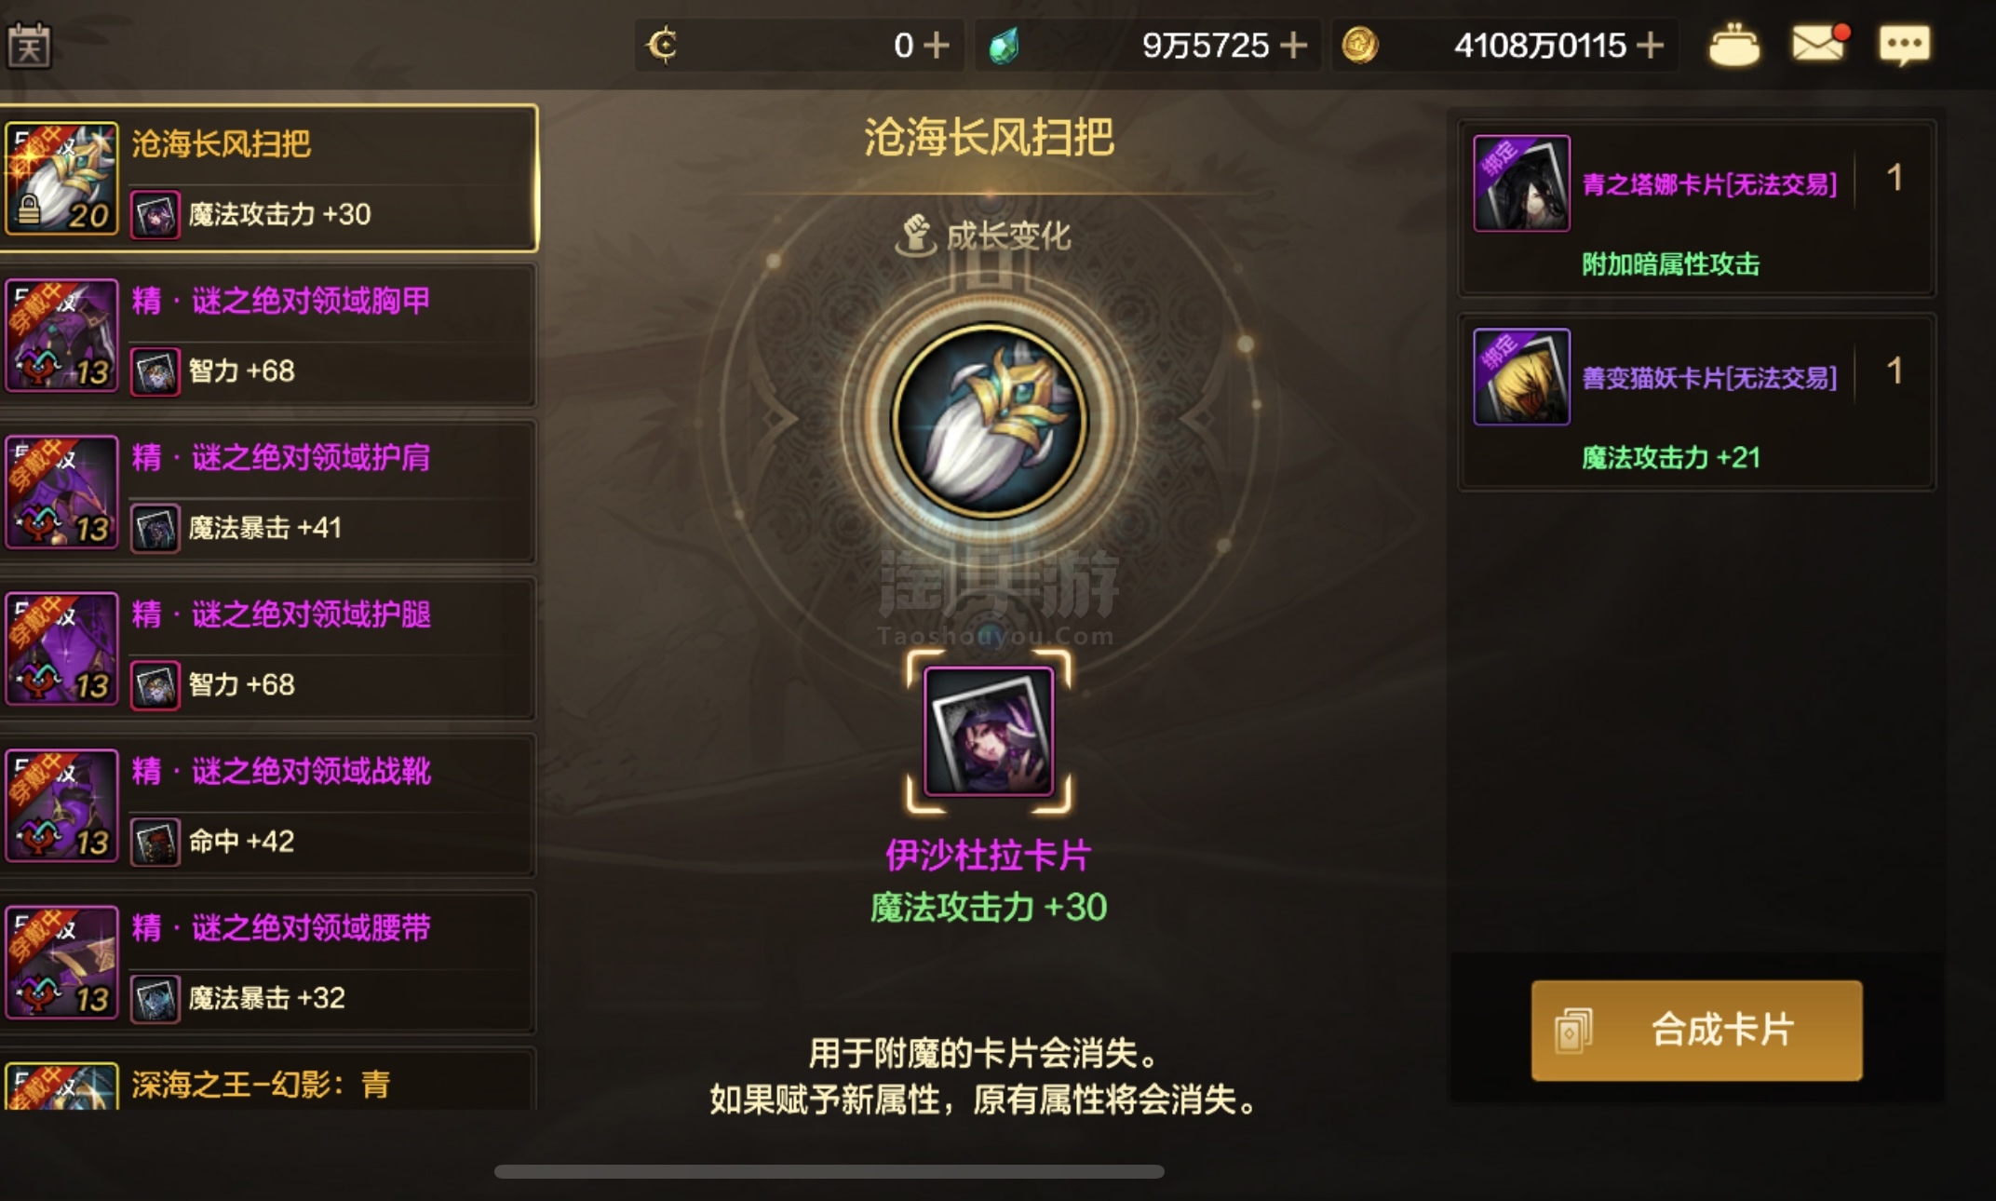Image resolution: width=1996 pixels, height=1201 pixels.
Task: Choose 善变猫妖卡片 card
Action: (1696, 401)
